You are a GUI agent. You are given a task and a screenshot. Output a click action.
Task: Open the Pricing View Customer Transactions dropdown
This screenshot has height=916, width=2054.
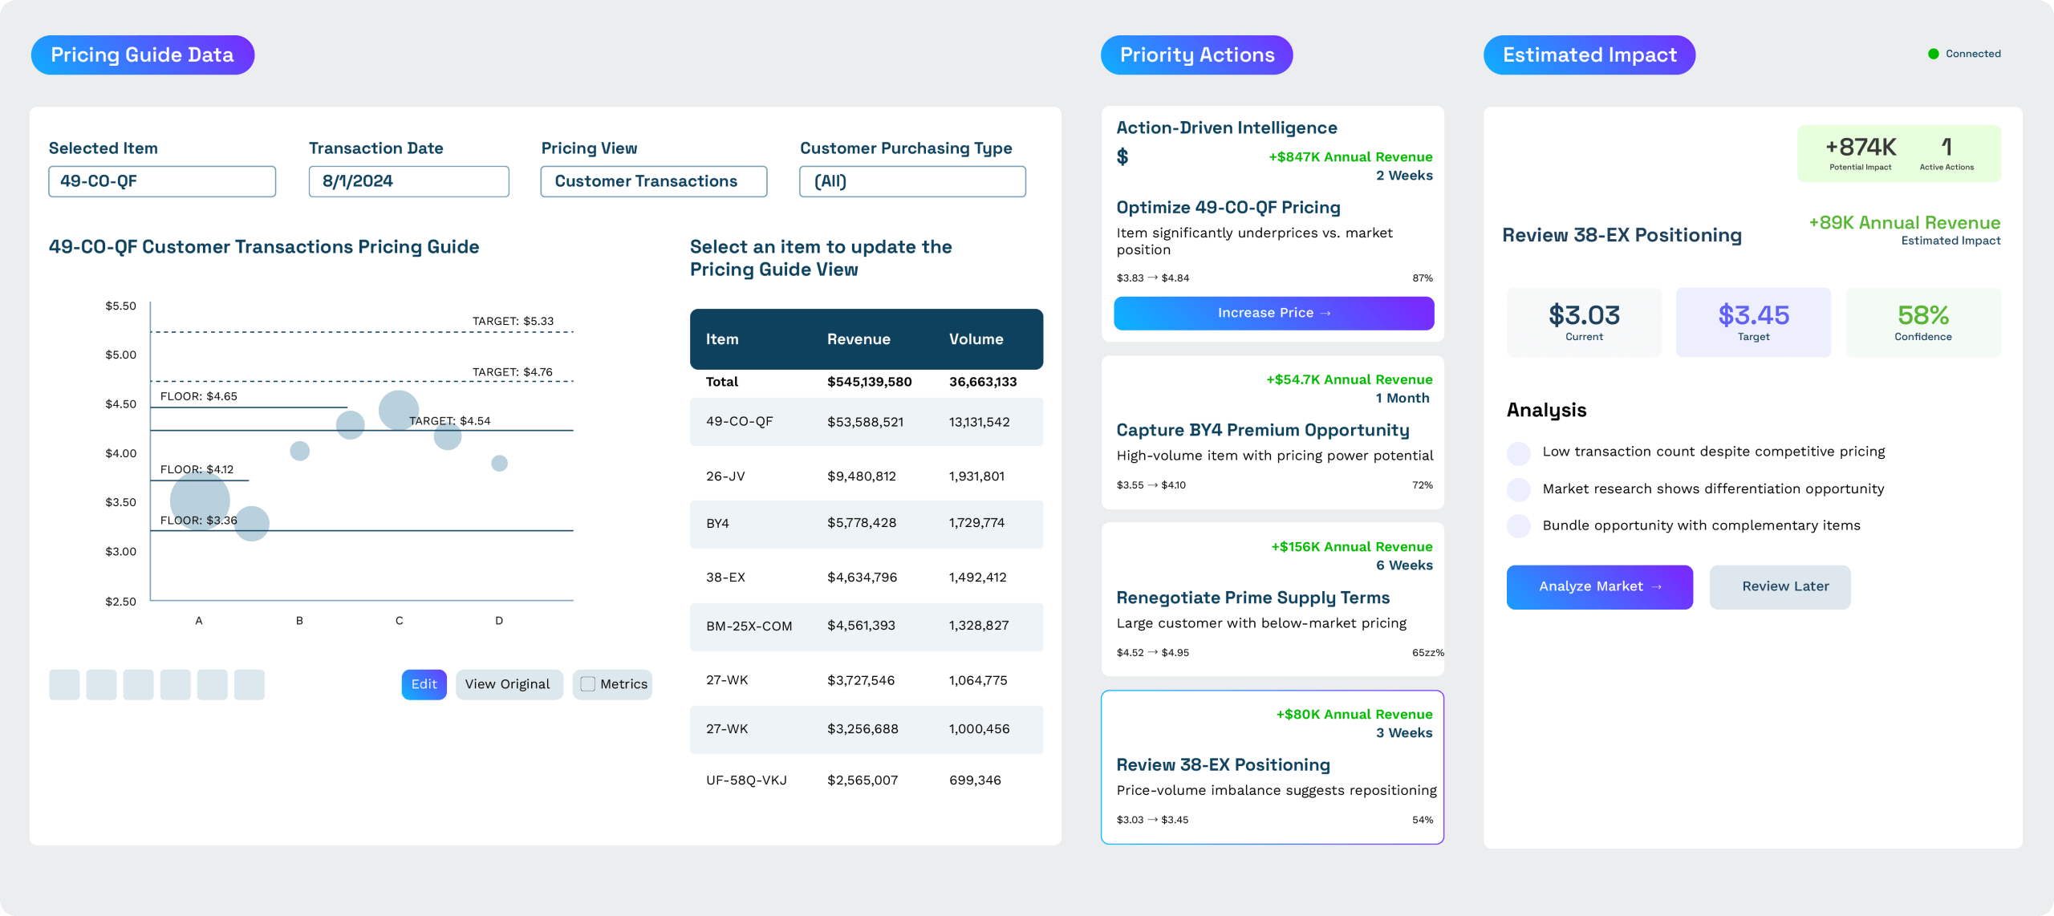pyautogui.click(x=653, y=181)
